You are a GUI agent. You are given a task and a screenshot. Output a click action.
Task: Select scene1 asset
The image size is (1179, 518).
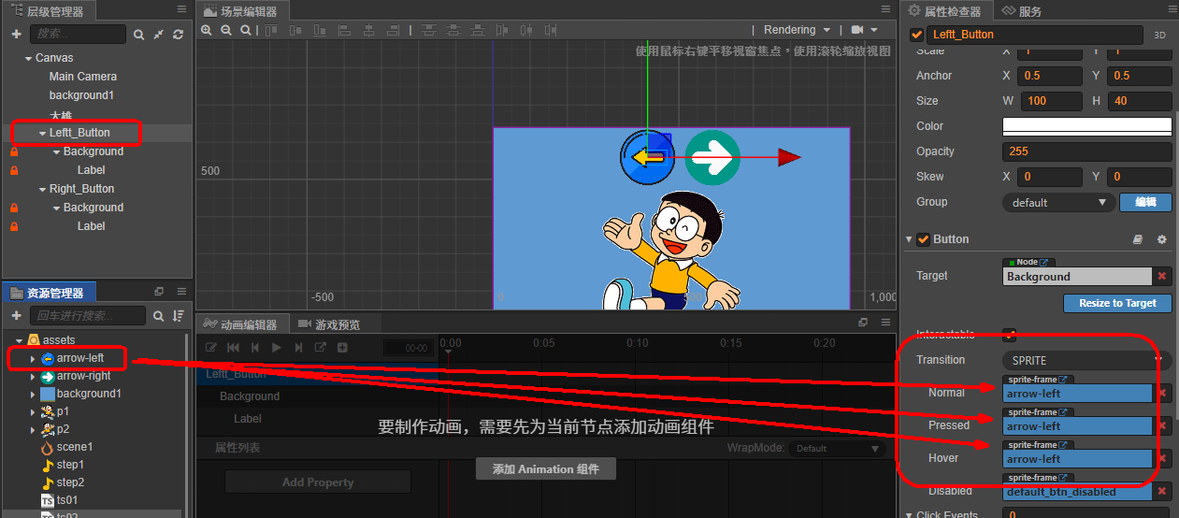[x=75, y=447]
